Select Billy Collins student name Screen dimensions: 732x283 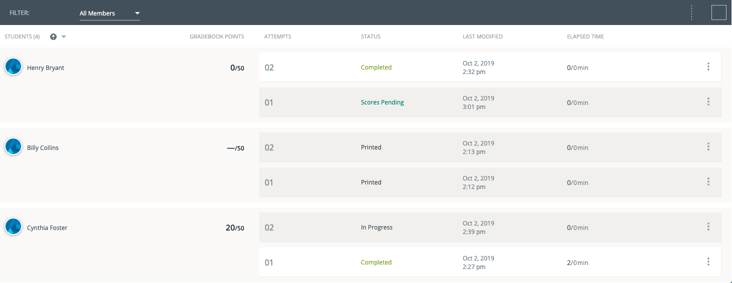[43, 148]
